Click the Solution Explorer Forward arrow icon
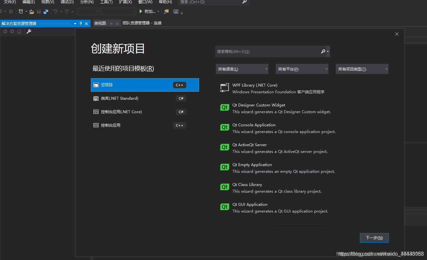The width and height of the screenshot is (427, 260). [x=12, y=31]
